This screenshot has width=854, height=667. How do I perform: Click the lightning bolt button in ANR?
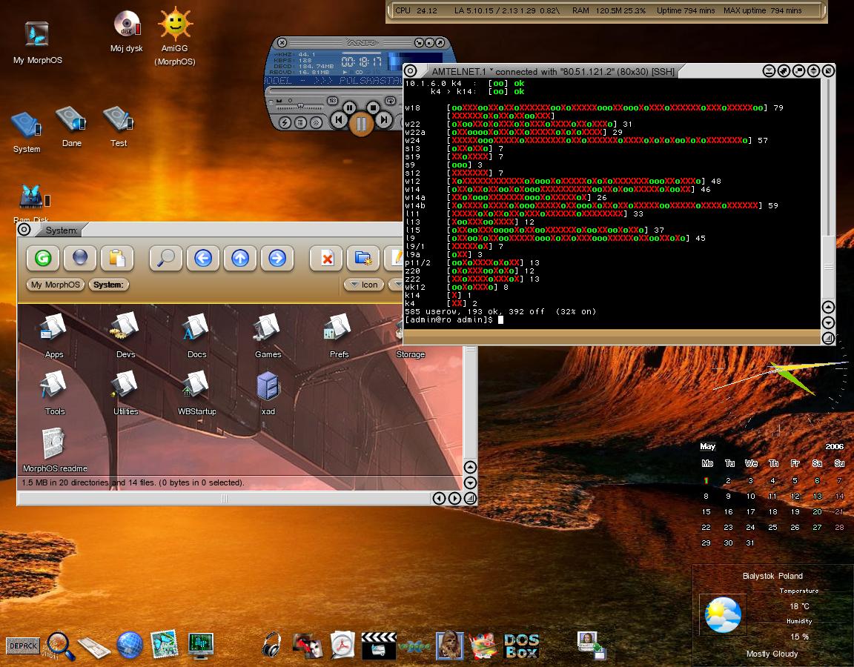(x=285, y=122)
